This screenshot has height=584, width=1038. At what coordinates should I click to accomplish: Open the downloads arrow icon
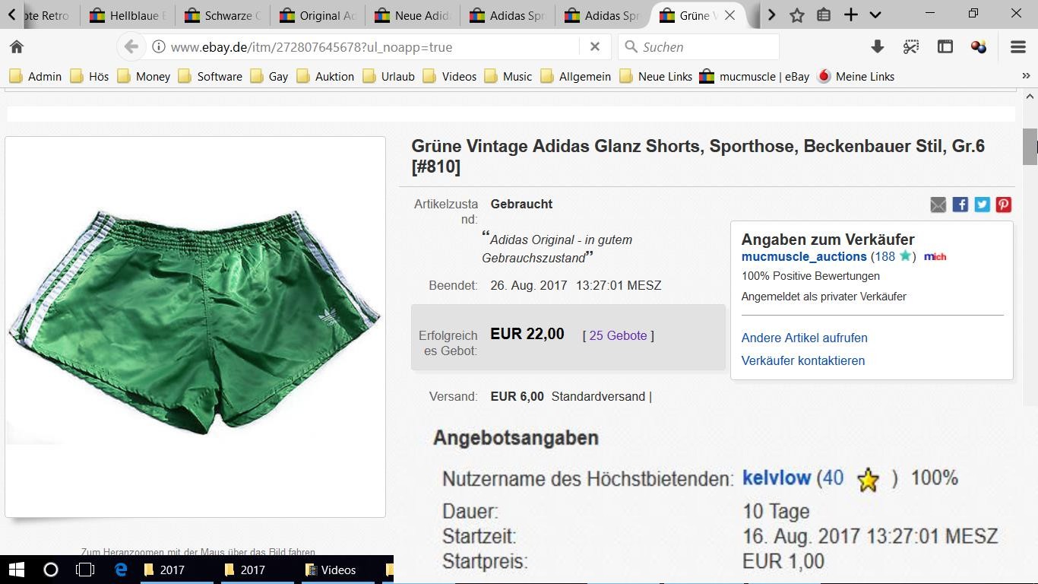[x=877, y=47]
